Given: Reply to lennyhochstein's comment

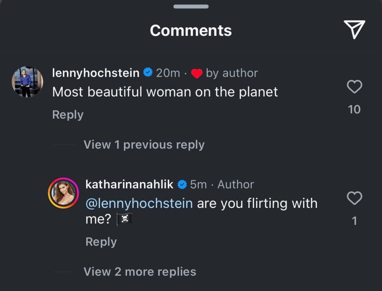Looking at the screenshot, I should pyautogui.click(x=68, y=115).
